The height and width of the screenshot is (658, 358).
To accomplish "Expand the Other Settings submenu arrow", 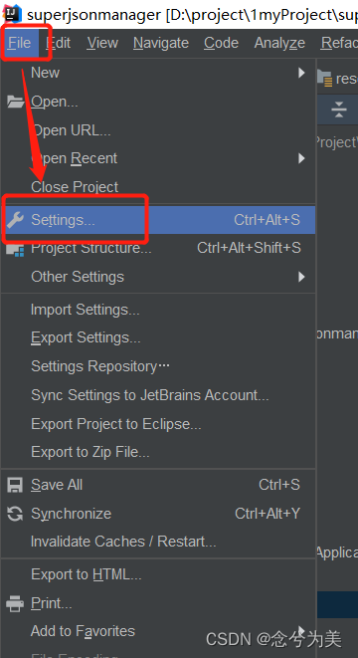I will 301,277.
